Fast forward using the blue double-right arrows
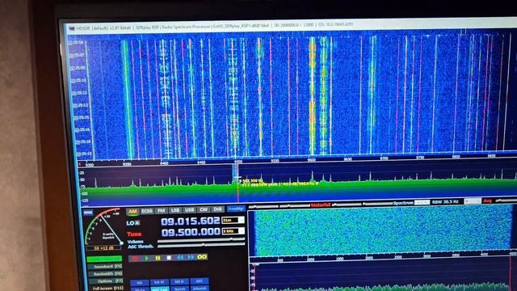 tap(191, 257)
